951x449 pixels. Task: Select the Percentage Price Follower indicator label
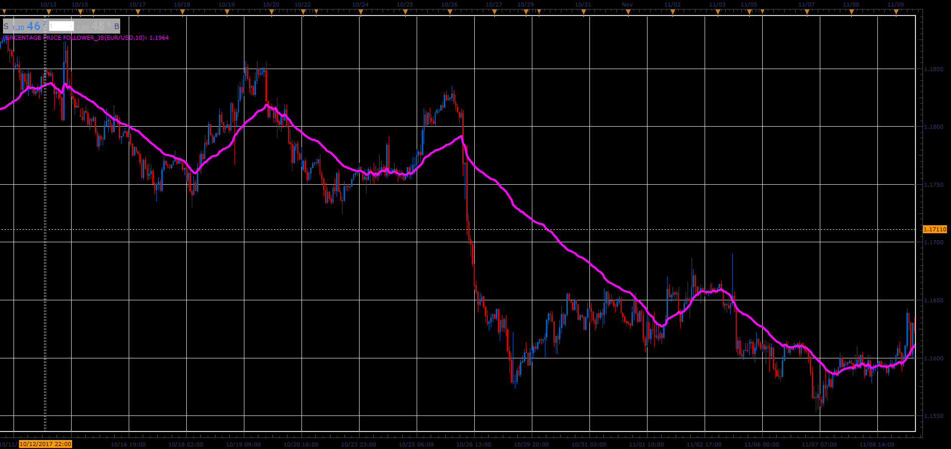[x=86, y=38]
